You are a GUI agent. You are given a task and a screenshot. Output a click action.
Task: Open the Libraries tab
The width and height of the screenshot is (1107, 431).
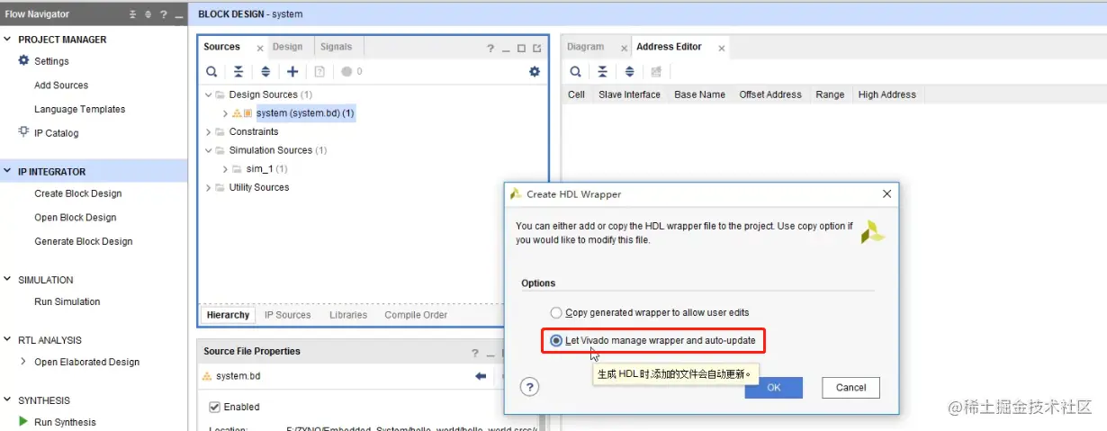click(x=348, y=315)
